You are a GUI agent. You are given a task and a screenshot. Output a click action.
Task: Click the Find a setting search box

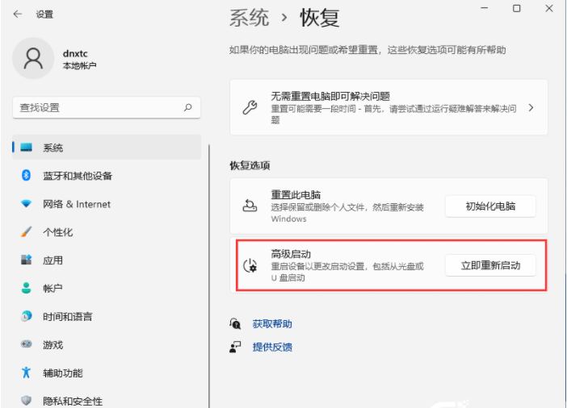coord(97,107)
